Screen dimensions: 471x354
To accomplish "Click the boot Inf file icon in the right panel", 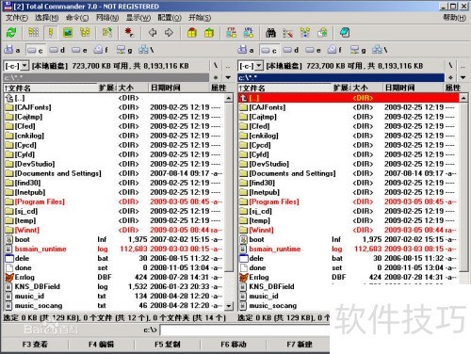I will point(244,239).
